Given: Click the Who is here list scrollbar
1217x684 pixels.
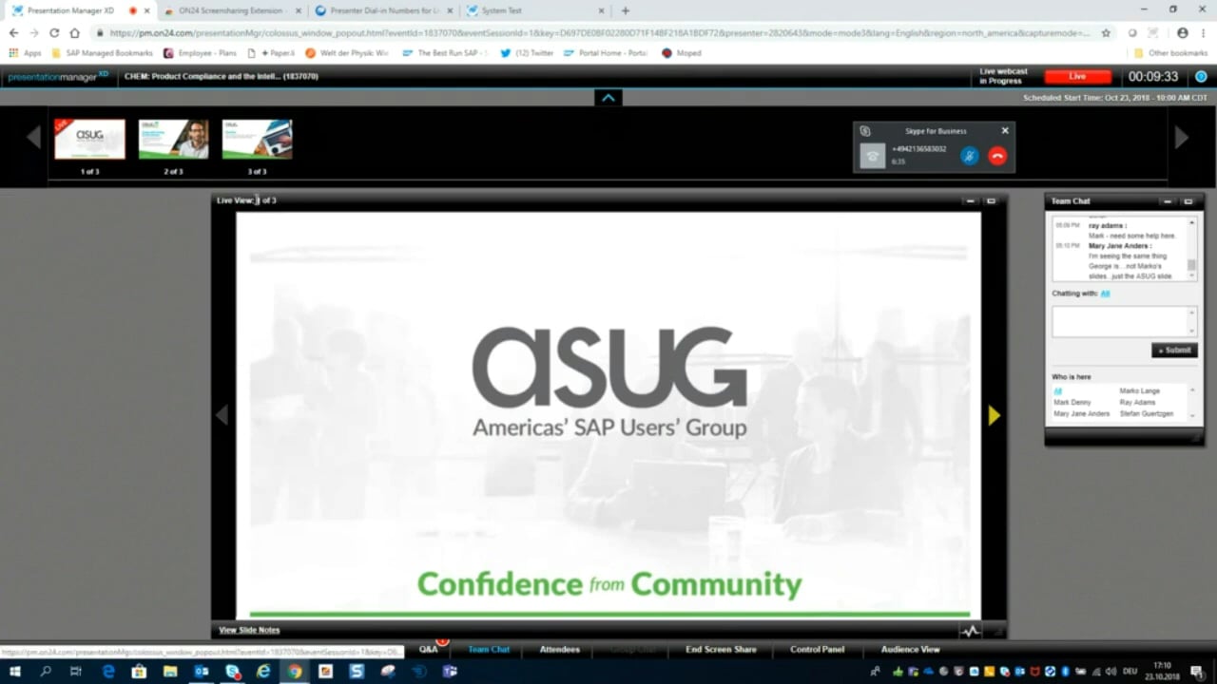Looking at the screenshot, I should pos(1191,402).
